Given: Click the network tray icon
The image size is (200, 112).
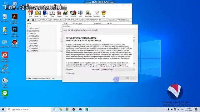Looking at the screenshot, I should 175,109.
